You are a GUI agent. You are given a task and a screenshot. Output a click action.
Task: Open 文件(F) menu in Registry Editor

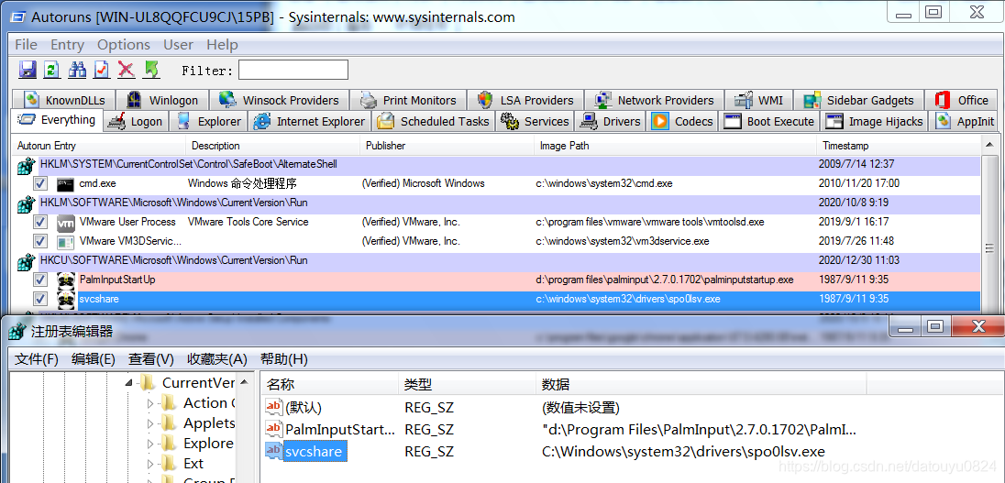[37, 358]
